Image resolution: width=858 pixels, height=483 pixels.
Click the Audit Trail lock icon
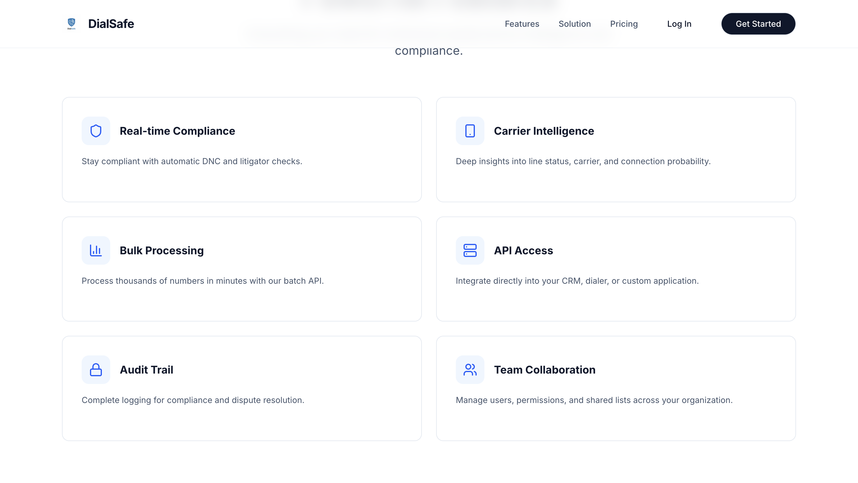pyautogui.click(x=96, y=370)
